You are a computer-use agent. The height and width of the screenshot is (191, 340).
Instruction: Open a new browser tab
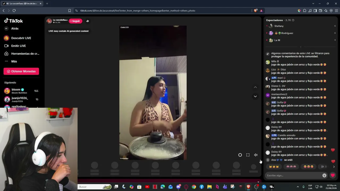(x=47, y=3)
